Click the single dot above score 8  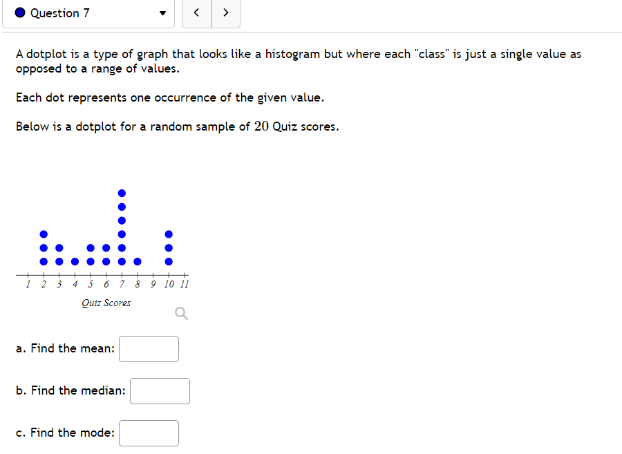click(x=137, y=262)
